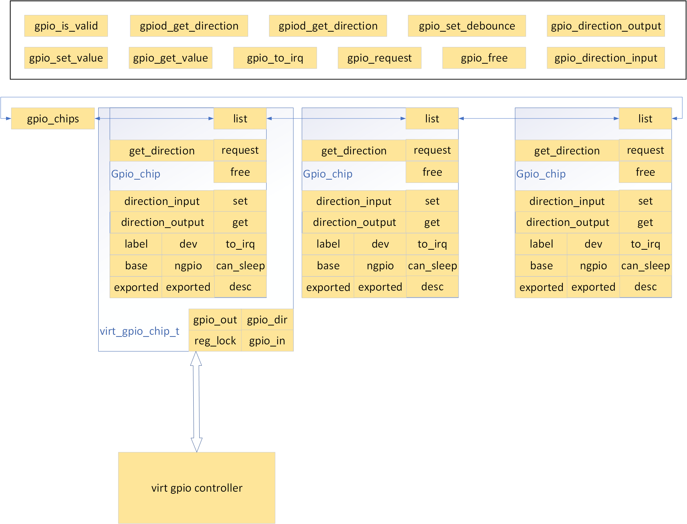Select the rightmost list box

click(x=645, y=118)
